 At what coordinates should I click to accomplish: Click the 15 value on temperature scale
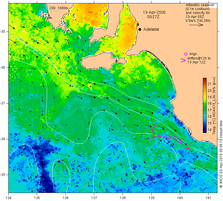point(210,123)
